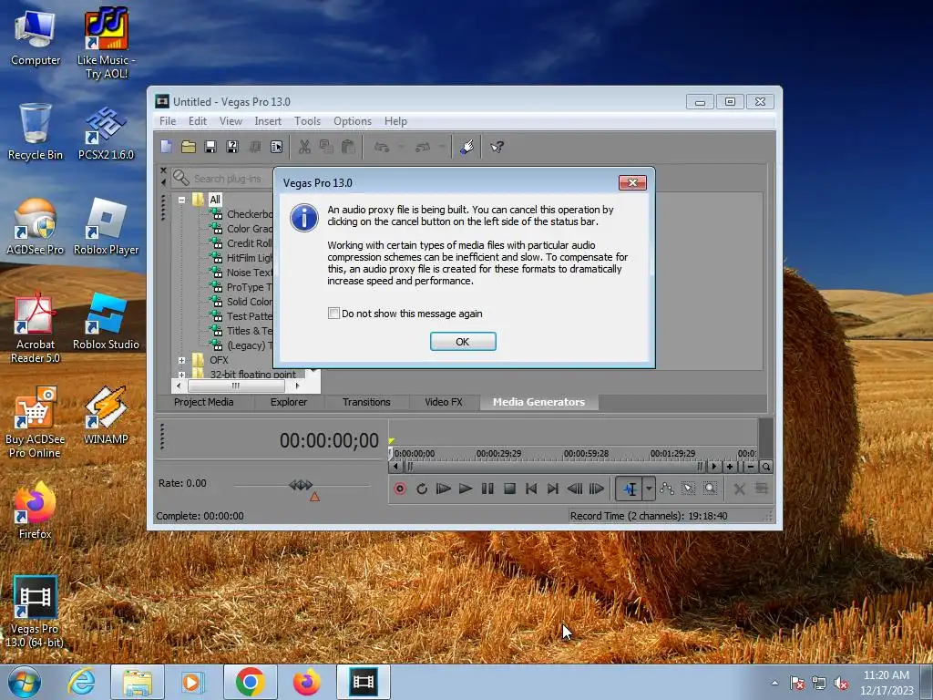The height and width of the screenshot is (700, 933).
Task: Open the Help menu
Action: [395, 121]
